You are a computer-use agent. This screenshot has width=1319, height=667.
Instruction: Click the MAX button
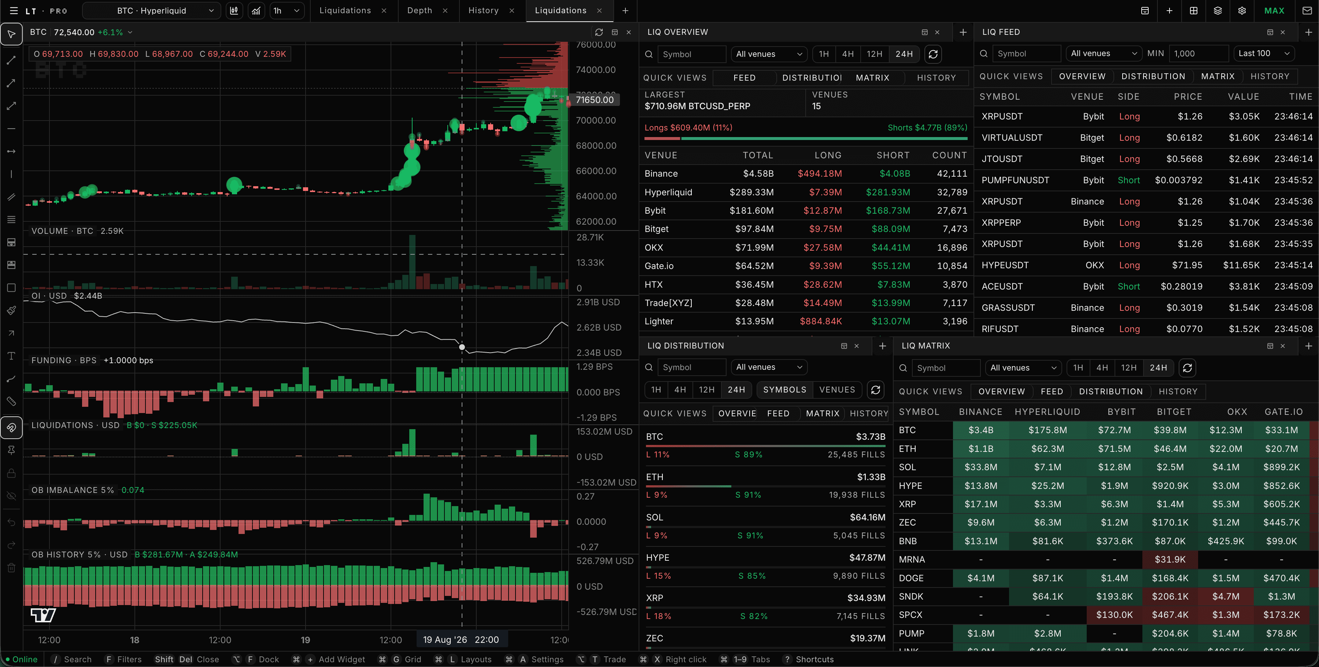(x=1274, y=10)
